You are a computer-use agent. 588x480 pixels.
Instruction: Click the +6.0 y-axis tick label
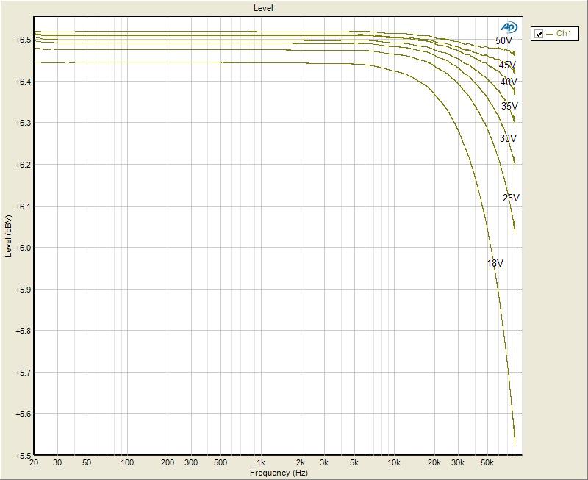tap(23, 248)
